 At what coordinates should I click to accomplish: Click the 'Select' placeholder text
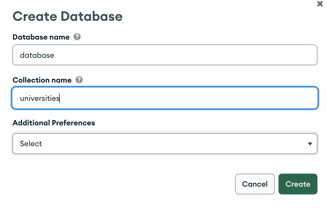(31, 144)
